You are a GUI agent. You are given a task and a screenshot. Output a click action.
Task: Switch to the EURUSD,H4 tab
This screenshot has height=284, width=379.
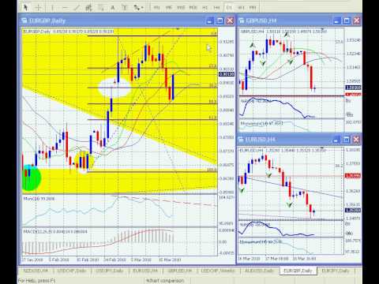(145, 271)
